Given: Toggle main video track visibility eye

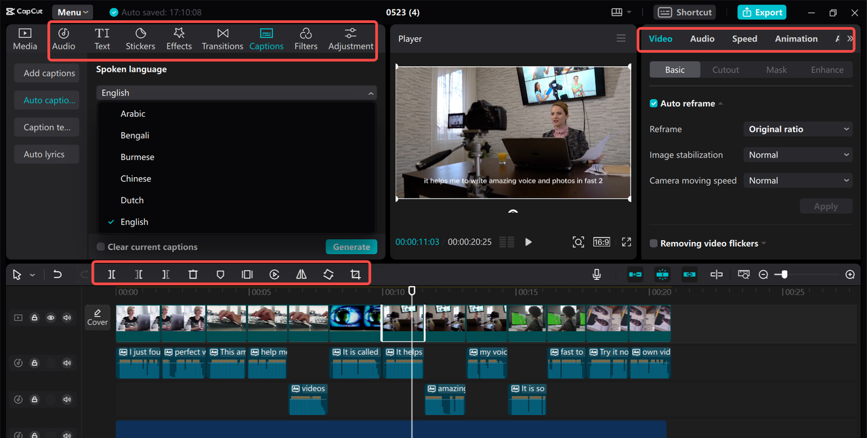Looking at the screenshot, I should pos(51,318).
